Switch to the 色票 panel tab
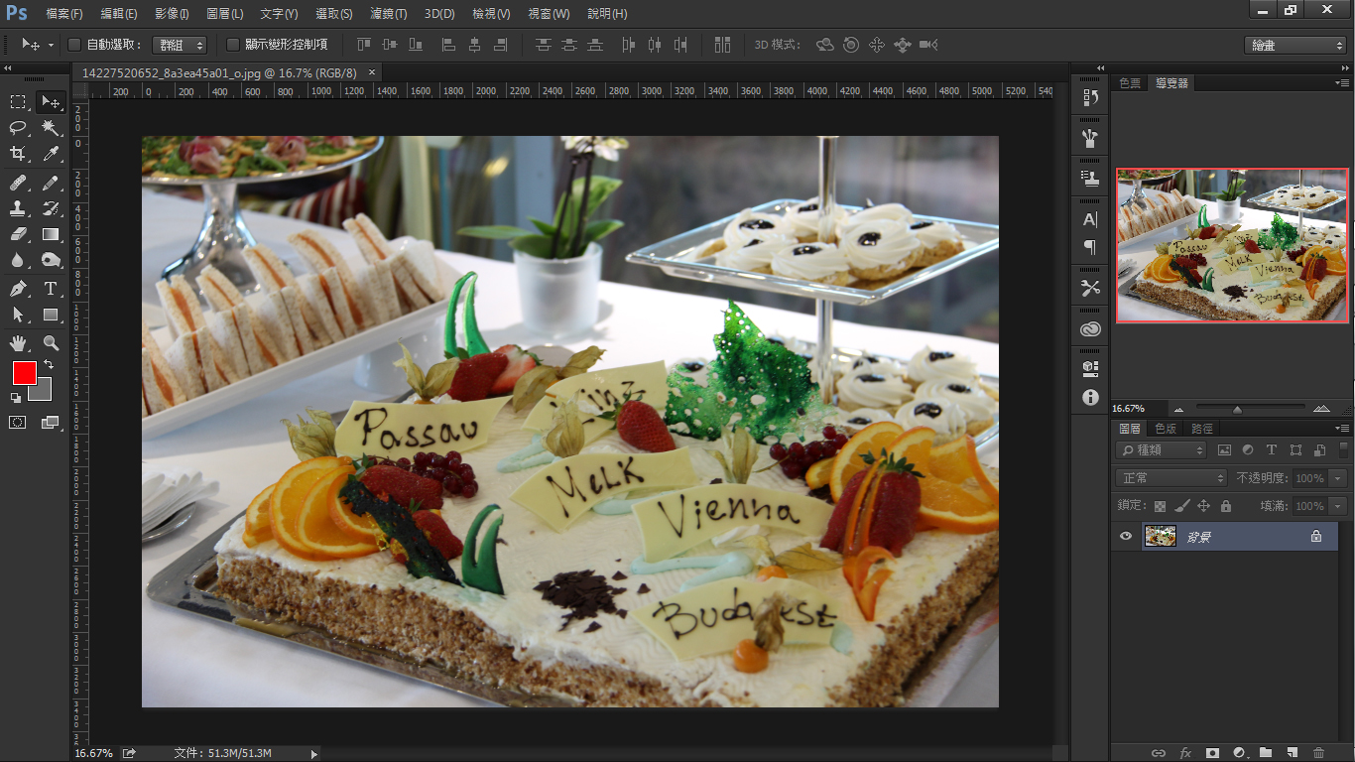The image size is (1355, 762). (x=1130, y=83)
